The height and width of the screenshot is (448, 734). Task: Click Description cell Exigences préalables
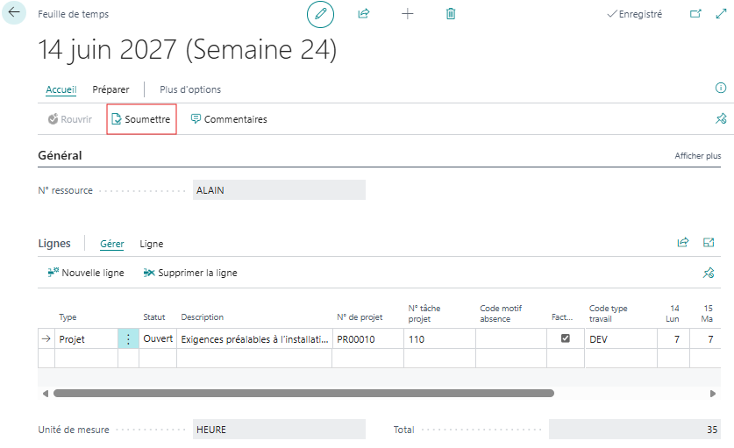point(254,339)
